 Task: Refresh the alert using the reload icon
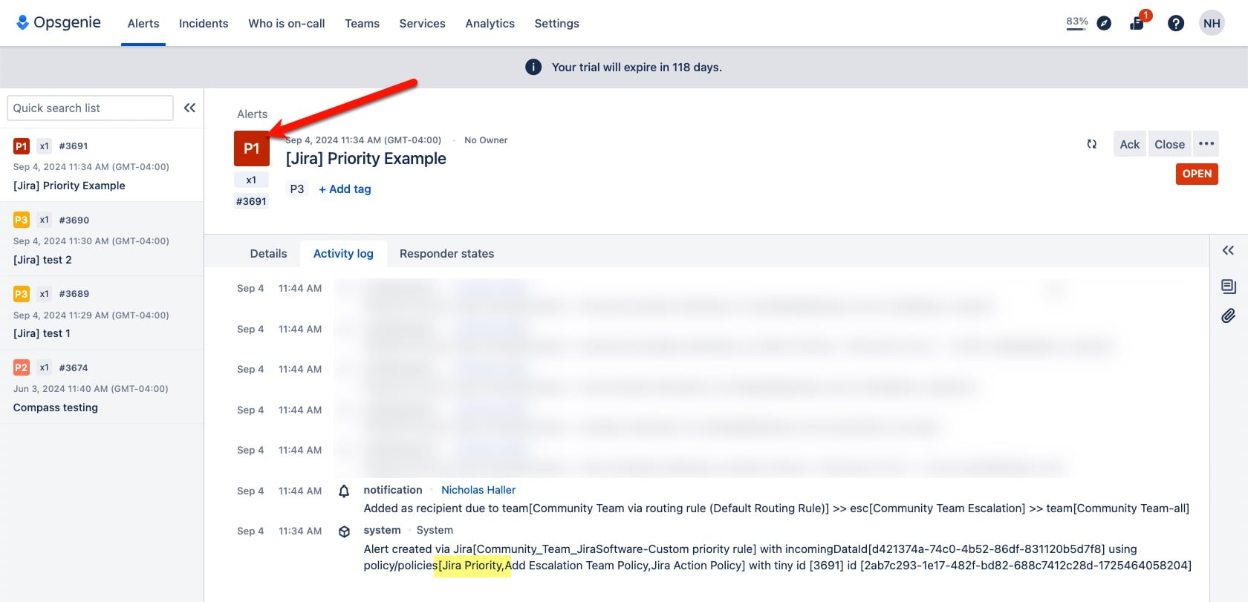(1091, 144)
